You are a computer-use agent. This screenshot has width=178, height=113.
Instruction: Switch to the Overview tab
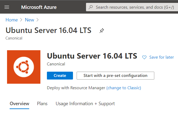20,104
